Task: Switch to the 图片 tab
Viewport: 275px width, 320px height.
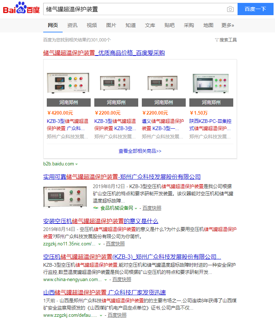Action: tap(111, 25)
